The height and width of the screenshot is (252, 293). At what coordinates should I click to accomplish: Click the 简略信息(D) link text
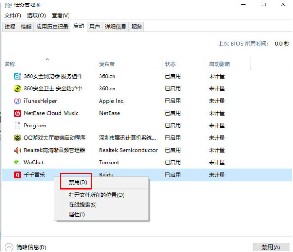click(31, 247)
